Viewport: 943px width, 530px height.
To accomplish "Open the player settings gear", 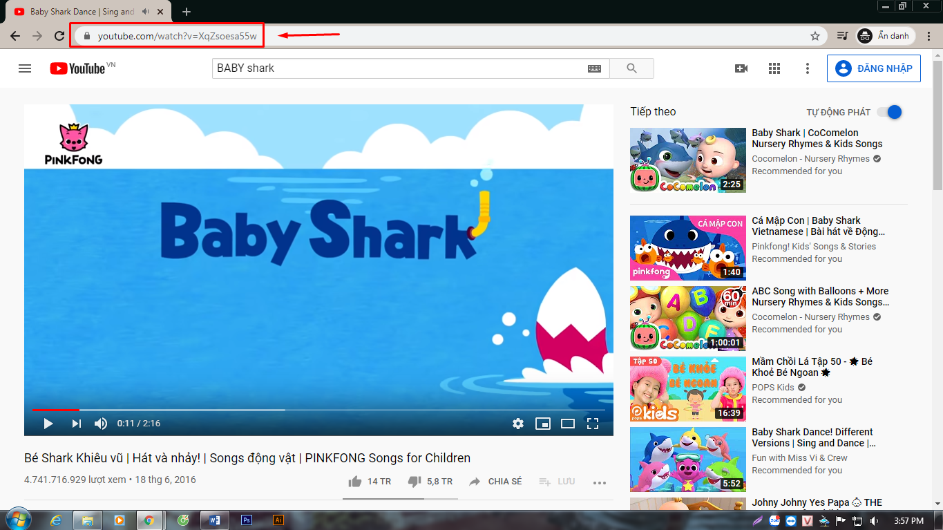I will [518, 424].
